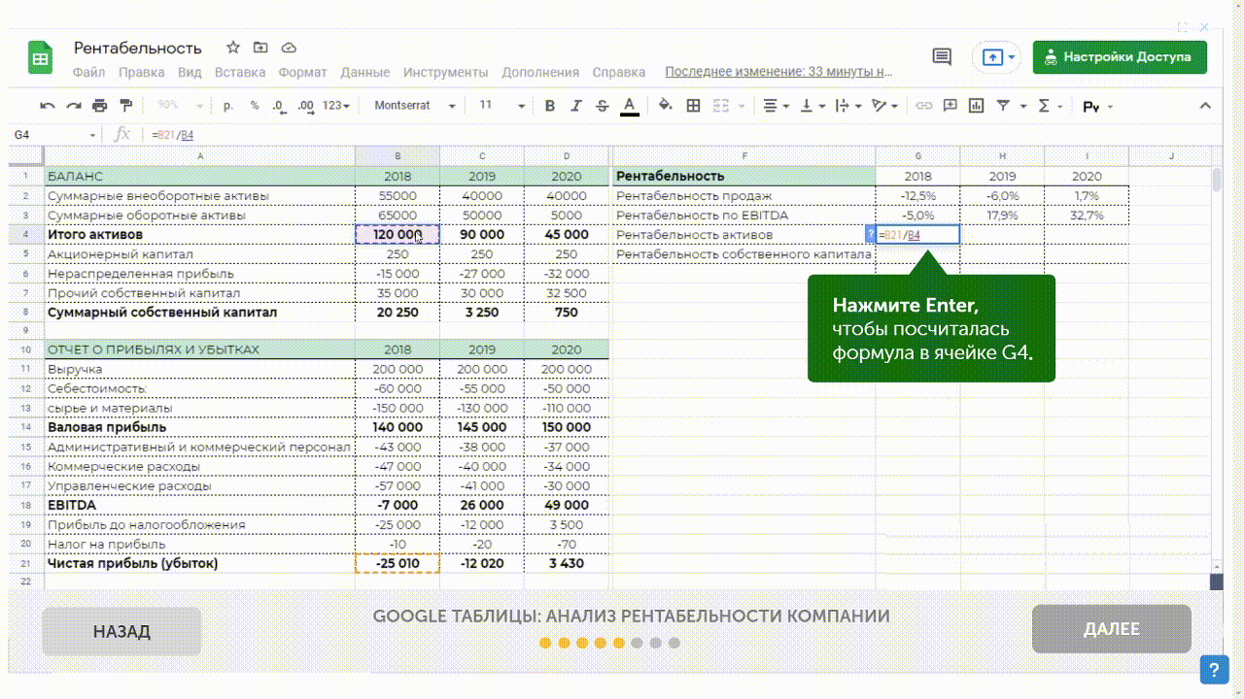
Task: Star the Рентабельность document
Action: pyautogui.click(x=233, y=48)
